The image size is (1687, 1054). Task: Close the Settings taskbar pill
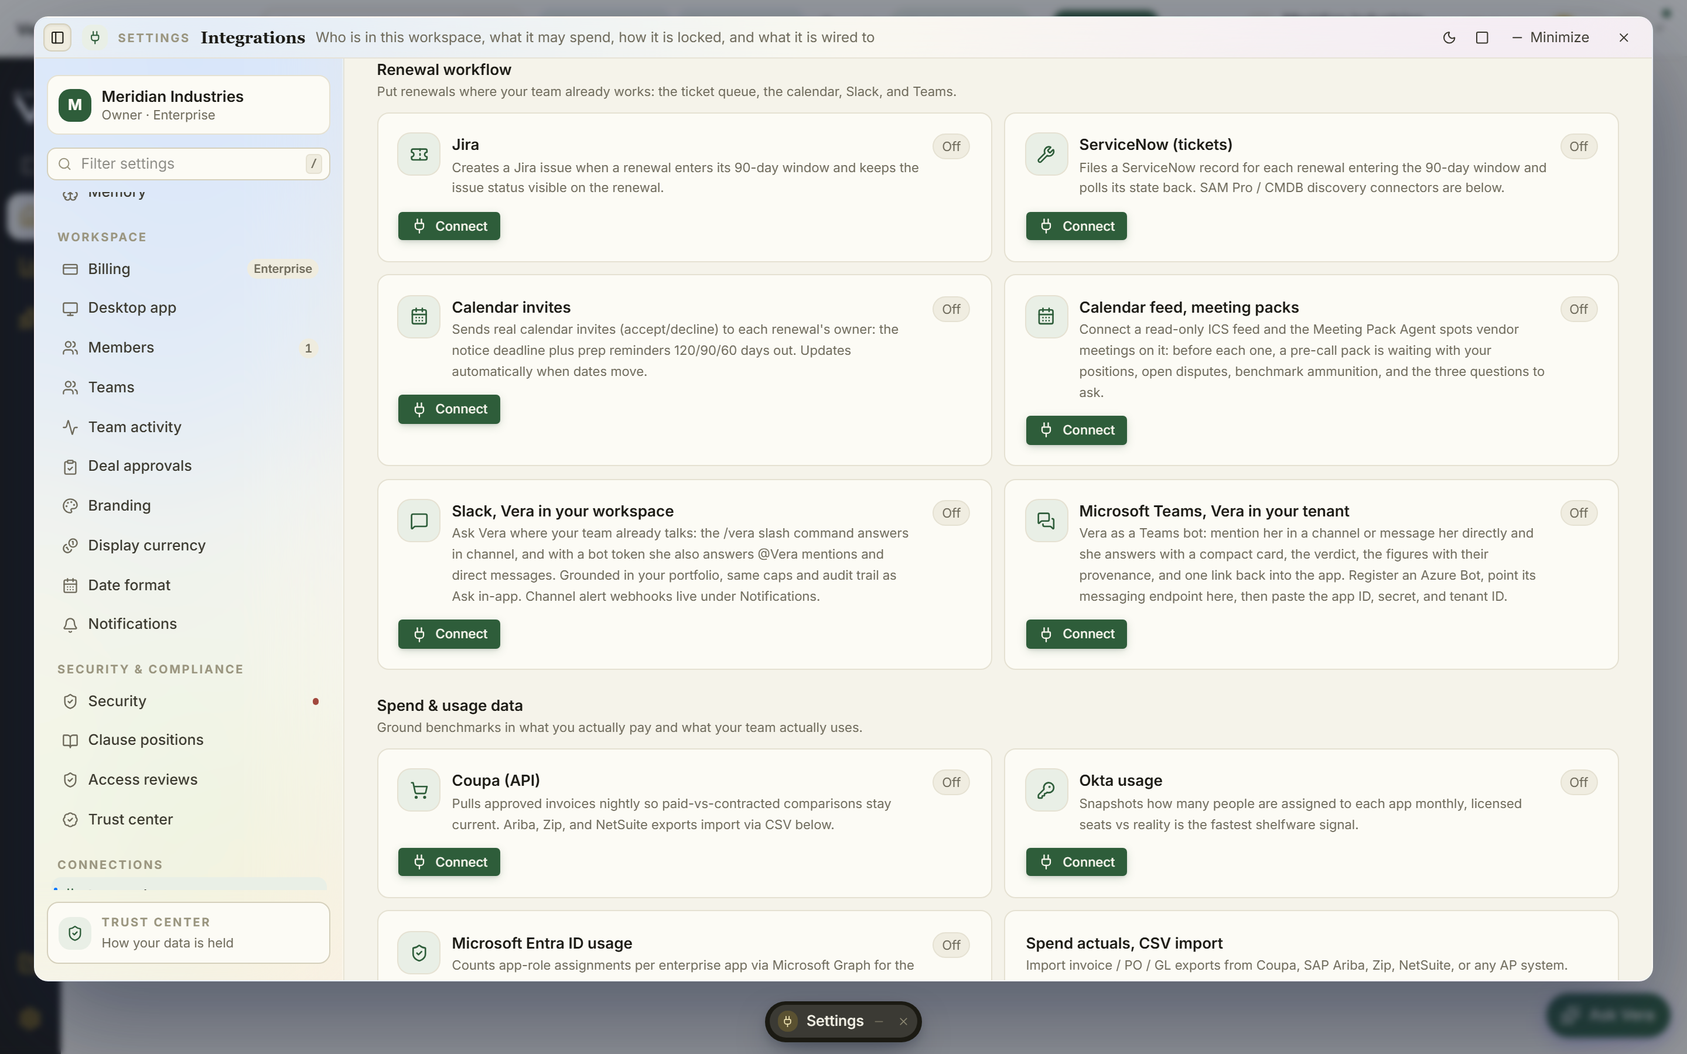pyautogui.click(x=903, y=1021)
